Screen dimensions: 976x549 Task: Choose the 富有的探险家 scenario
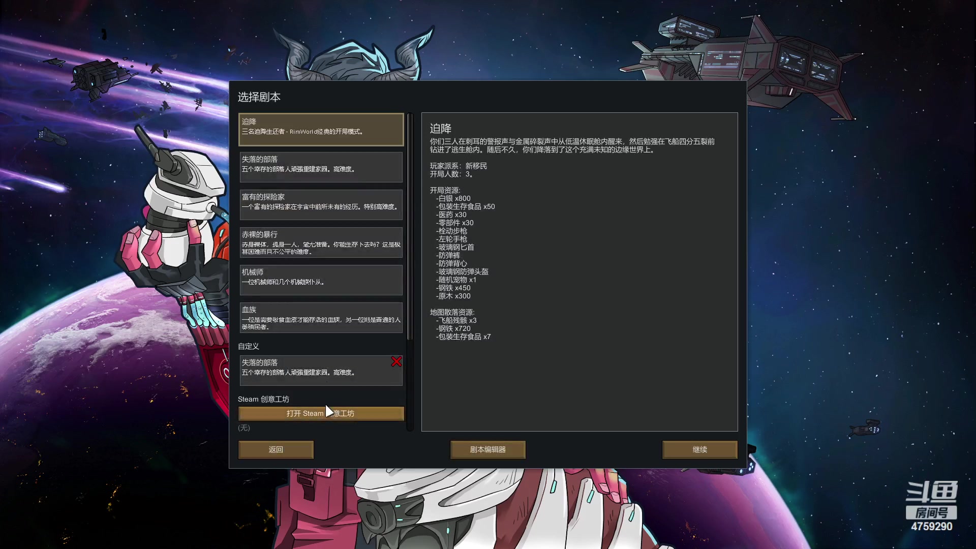coord(321,204)
